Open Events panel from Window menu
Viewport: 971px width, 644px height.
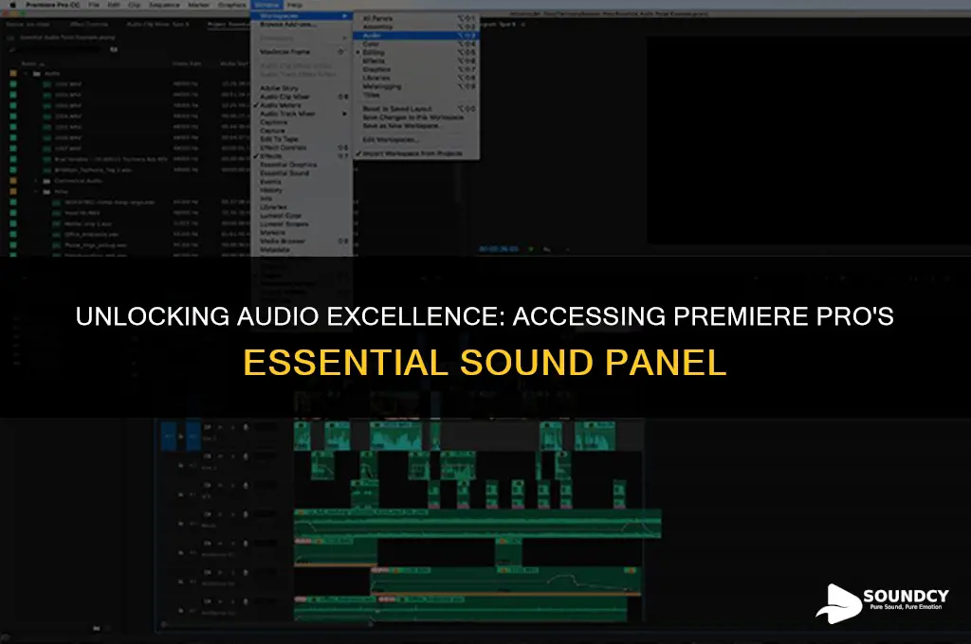click(x=302, y=182)
